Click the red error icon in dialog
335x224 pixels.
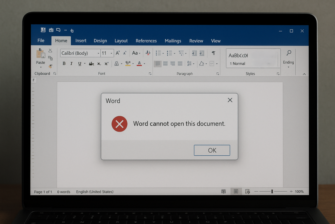tap(120, 124)
